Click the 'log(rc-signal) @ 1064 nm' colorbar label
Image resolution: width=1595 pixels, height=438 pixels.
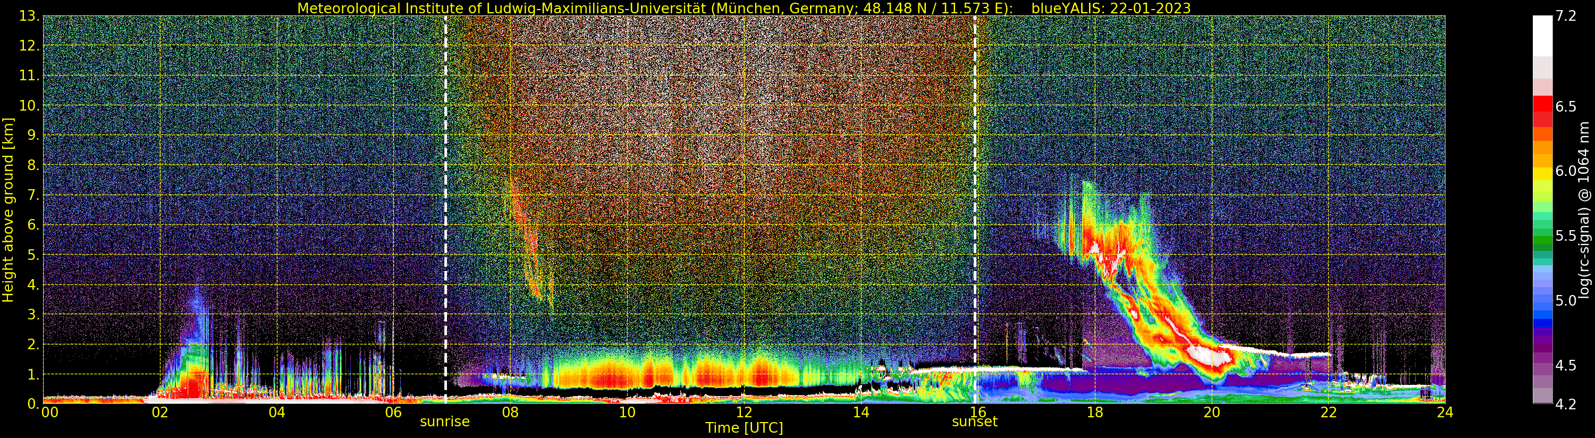coord(1584,210)
